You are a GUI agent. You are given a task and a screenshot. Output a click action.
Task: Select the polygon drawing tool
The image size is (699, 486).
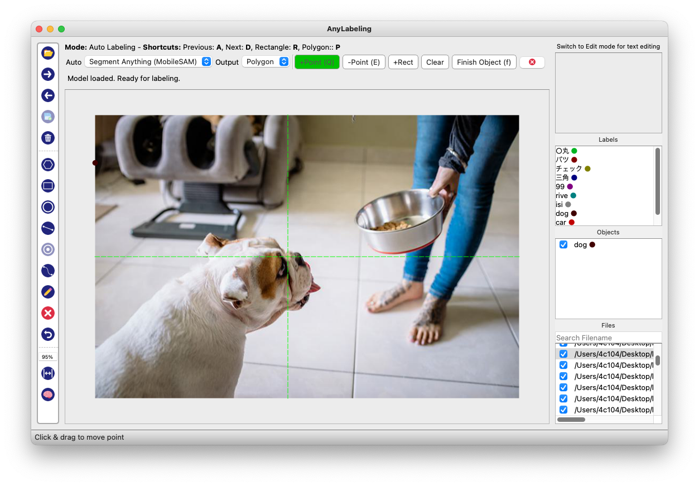pyautogui.click(x=48, y=165)
